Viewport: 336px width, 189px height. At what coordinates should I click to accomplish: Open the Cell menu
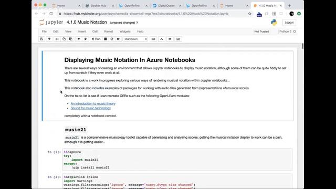tap(95, 31)
